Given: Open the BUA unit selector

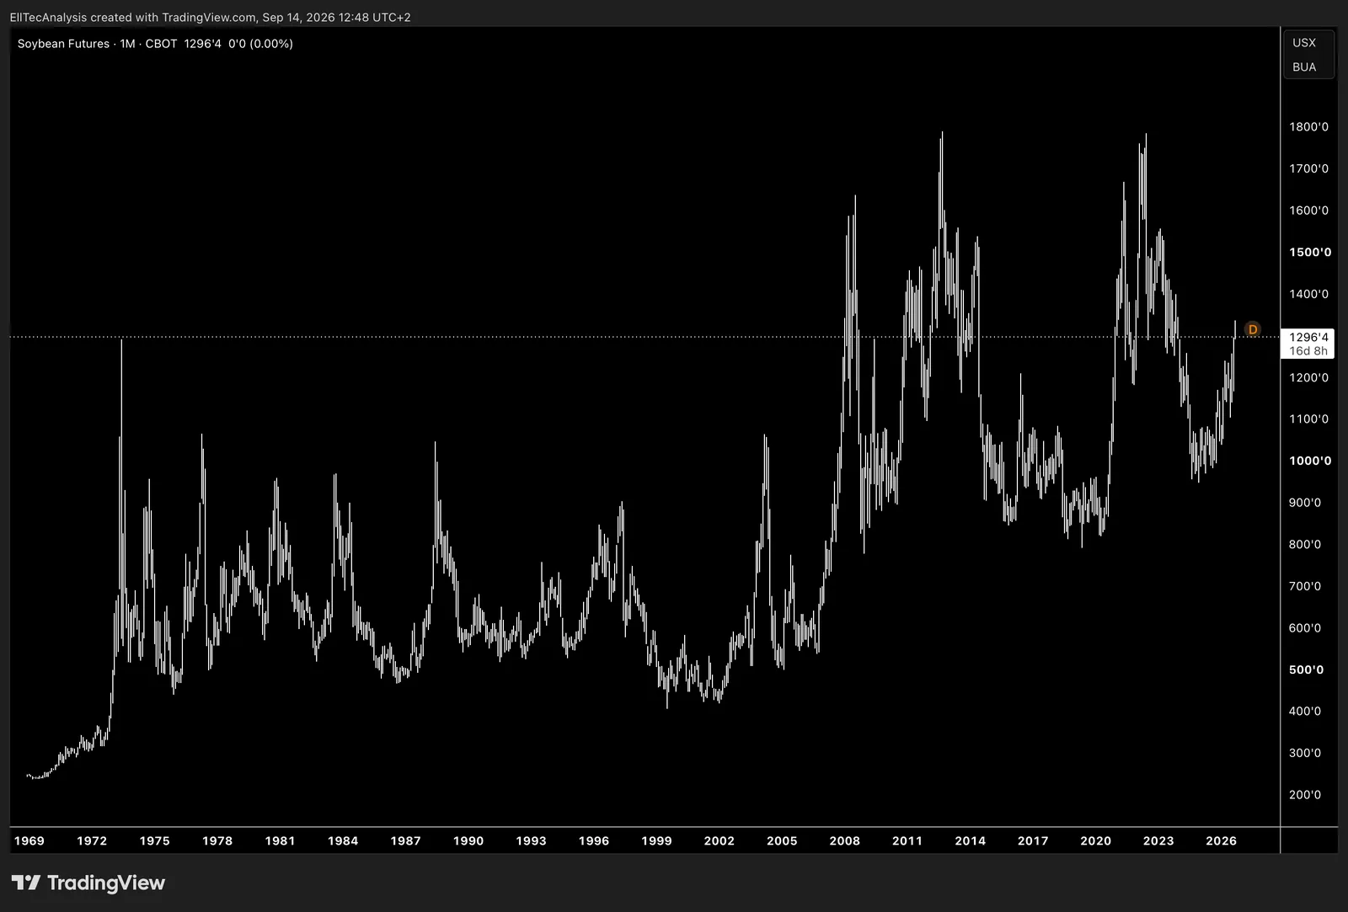Looking at the screenshot, I should click(1304, 67).
